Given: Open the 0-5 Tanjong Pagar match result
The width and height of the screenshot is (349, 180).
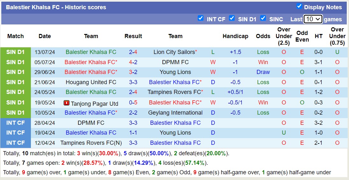Looking at the screenshot, I should (x=133, y=103).
